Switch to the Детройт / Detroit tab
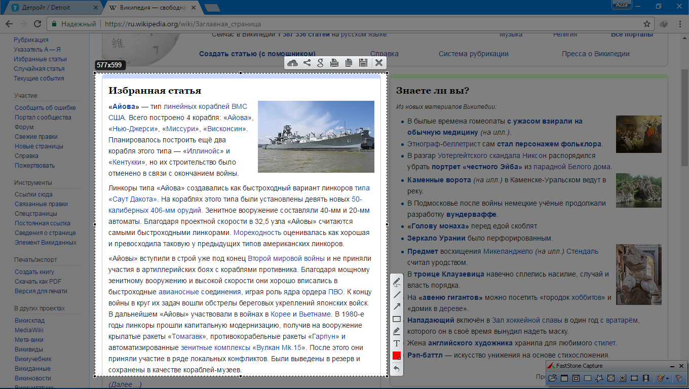Viewport: 689px width, 389px height. (53, 8)
